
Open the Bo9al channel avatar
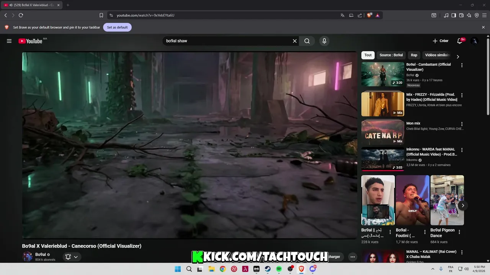click(28, 257)
